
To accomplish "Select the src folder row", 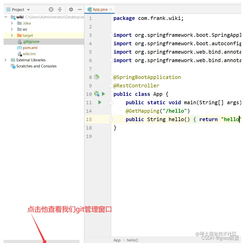I will click(44, 29).
